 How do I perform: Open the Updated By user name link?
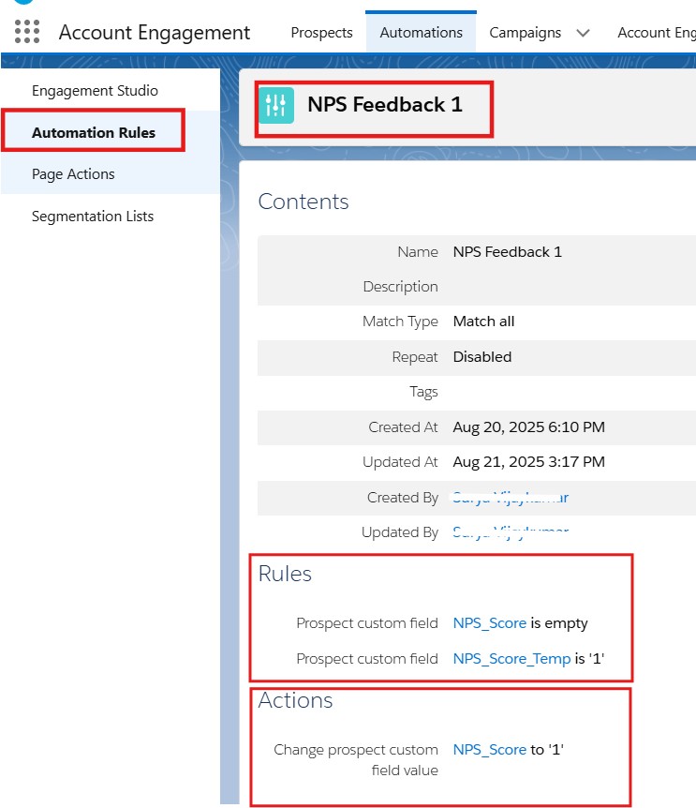click(x=510, y=532)
